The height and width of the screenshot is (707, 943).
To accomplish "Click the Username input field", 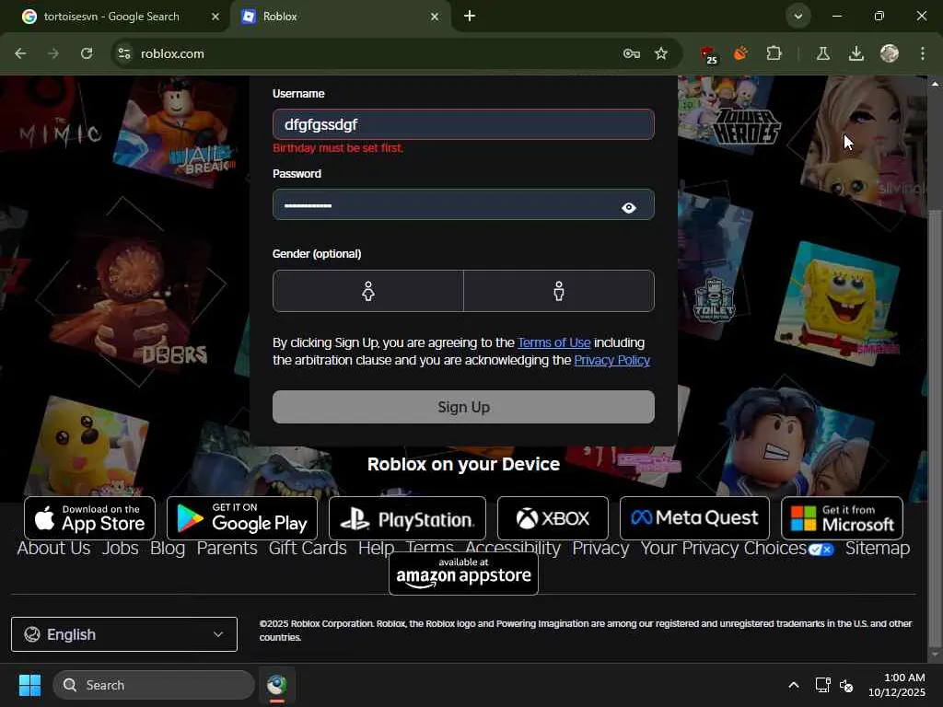I will click(463, 124).
